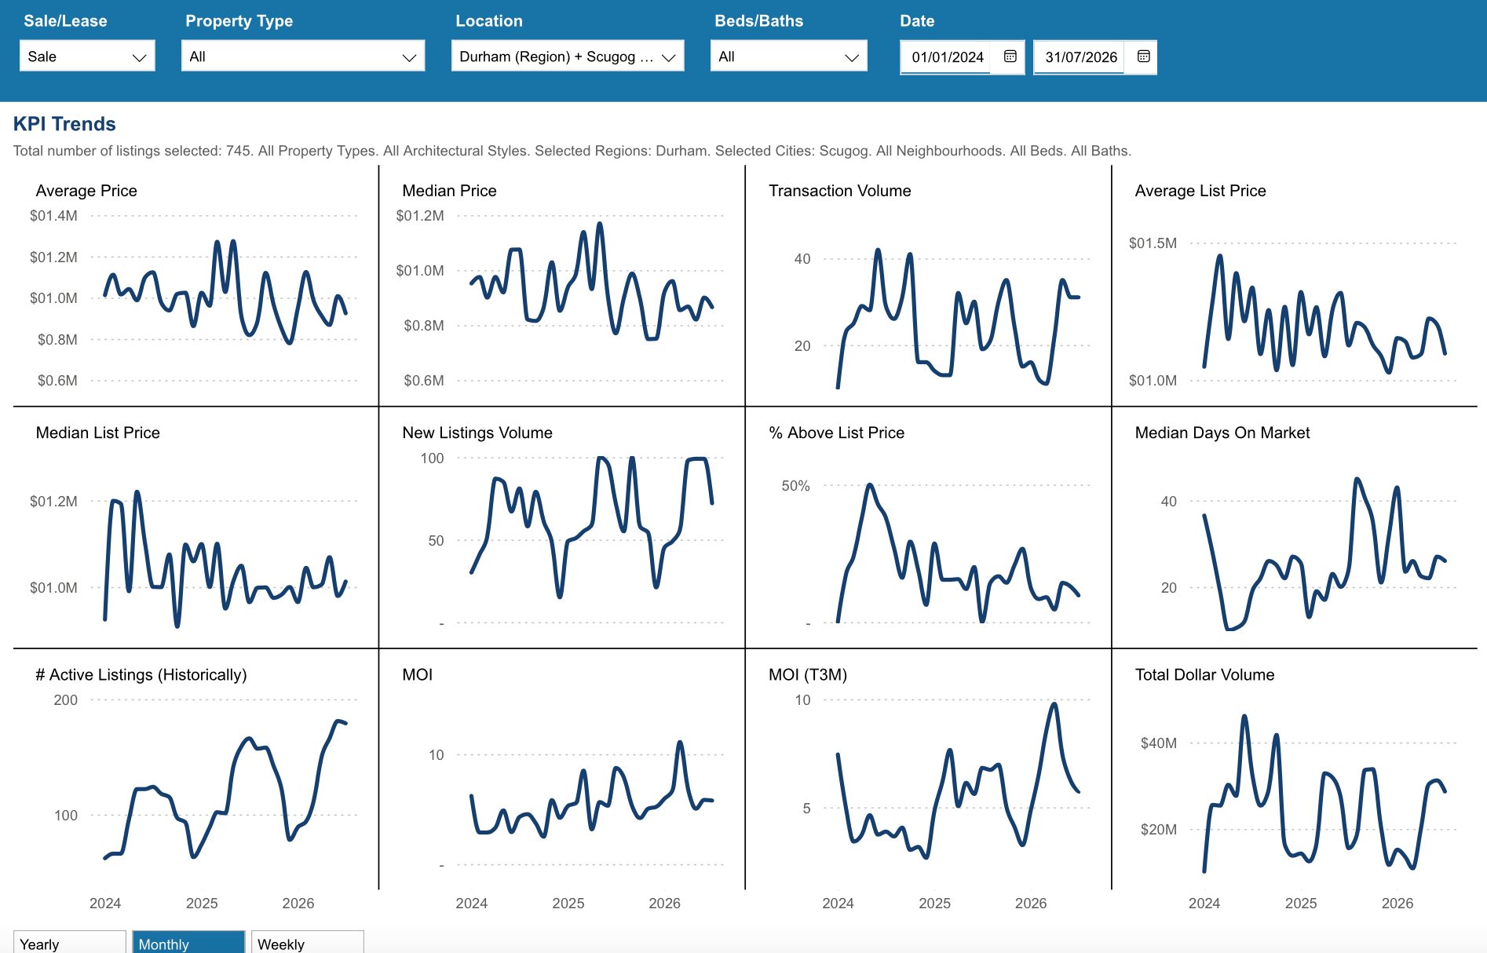Click the 50% axis label on % Above List Price
The height and width of the screenshot is (953, 1487).
(x=795, y=486)
